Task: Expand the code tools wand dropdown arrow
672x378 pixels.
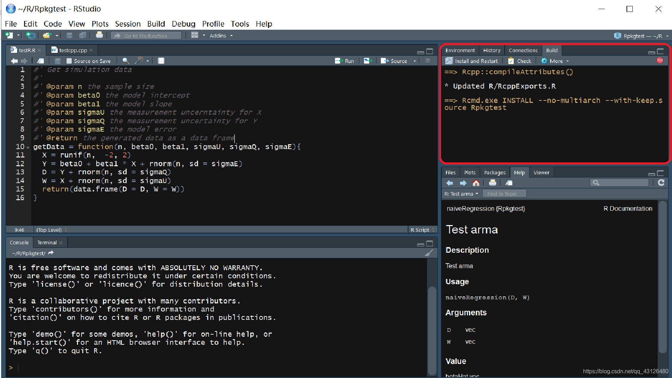Action: (148, 61)
